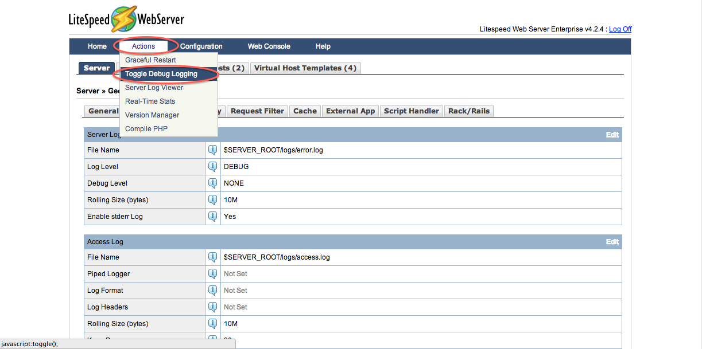Select Toggle Debug Logging

click(169, 74)
